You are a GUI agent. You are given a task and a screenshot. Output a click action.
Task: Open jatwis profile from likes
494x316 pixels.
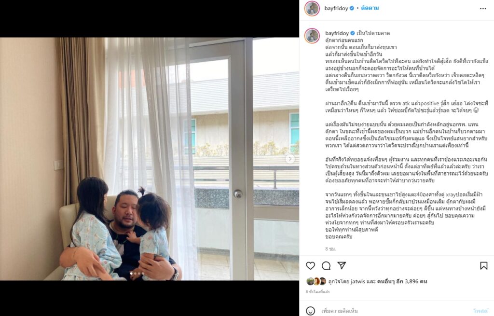click(x=358, y=281)
